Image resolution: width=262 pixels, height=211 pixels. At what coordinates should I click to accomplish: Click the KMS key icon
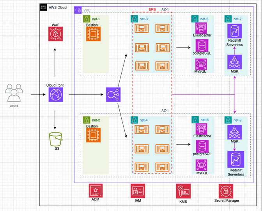coord(183,191)
